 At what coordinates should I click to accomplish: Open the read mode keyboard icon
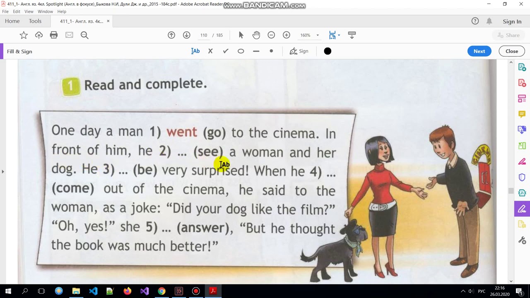click(x=352, y=35)
